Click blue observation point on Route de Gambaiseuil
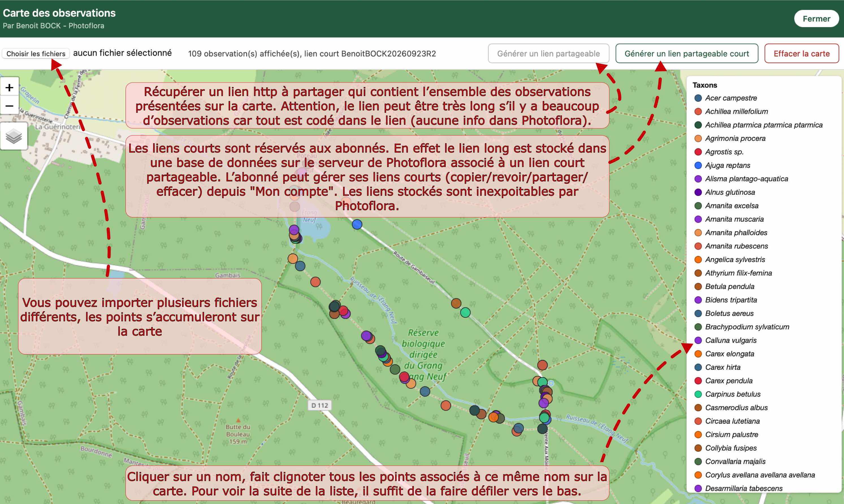The width and height of the screenshot is (844, 504). coord(357,224)
